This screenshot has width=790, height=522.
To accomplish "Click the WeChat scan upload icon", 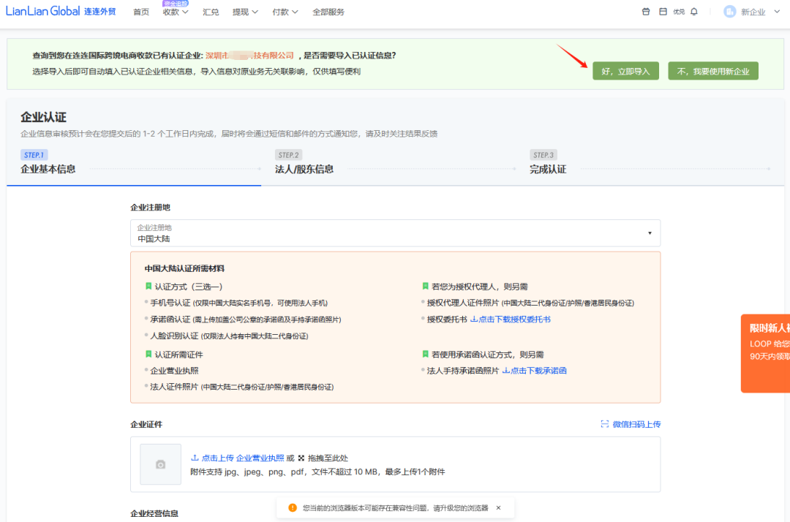I will tap(605, 424).
